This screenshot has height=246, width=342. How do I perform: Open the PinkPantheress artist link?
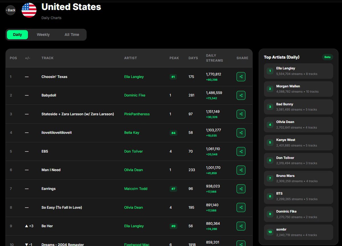(x=137, y=114)
